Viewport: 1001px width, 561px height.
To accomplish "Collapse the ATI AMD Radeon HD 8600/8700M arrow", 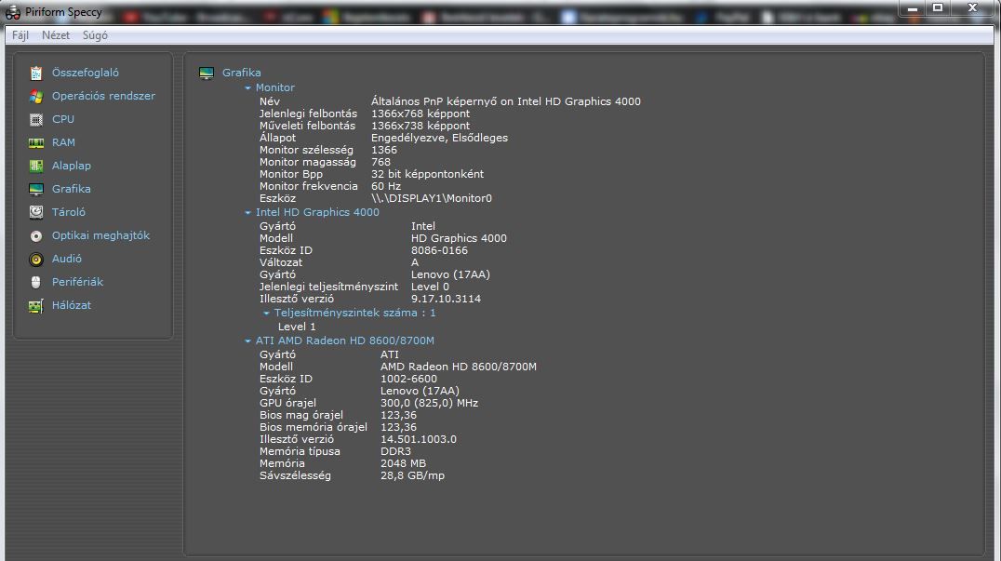I will [247, 341].
